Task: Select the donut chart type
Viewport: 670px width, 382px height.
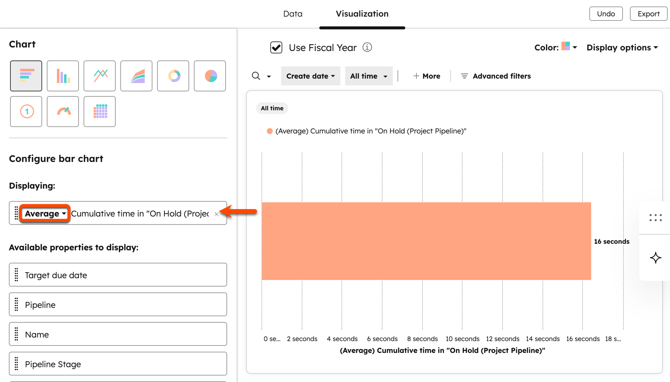Action: 173,76
